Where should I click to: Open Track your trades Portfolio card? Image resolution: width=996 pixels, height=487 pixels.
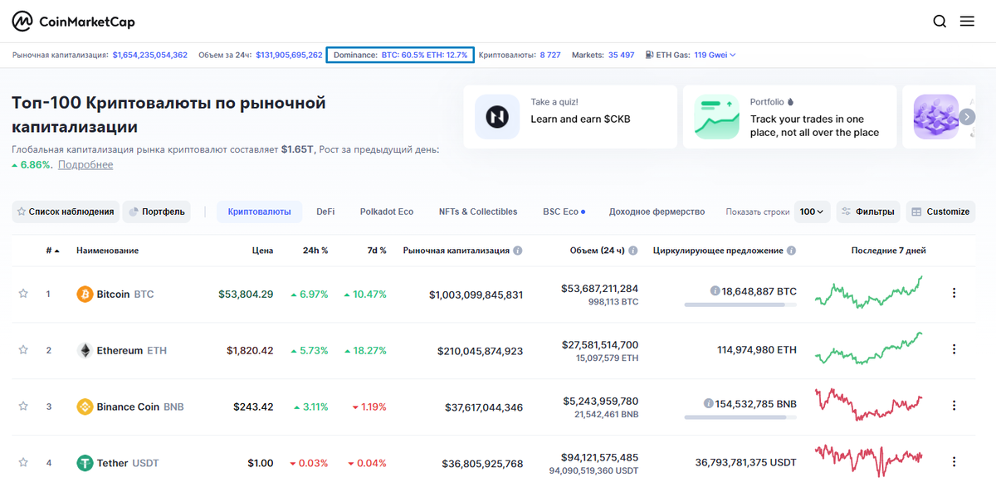[789, 117]
